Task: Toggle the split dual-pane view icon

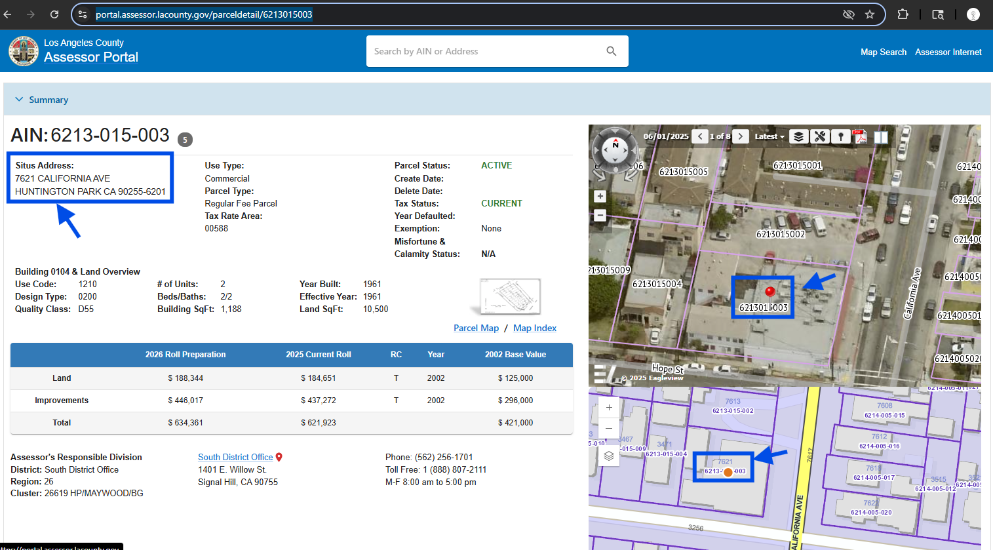Action: point(881,137)
